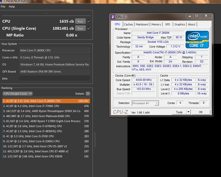
Task: Run the CPU multi-core benchmark
Action: point(80,21)
